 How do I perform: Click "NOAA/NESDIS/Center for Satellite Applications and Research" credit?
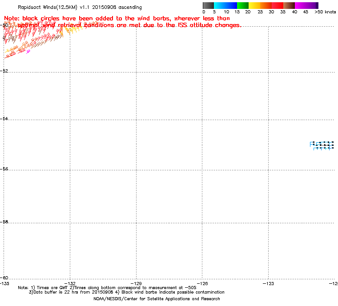click(x=157, y=299)
